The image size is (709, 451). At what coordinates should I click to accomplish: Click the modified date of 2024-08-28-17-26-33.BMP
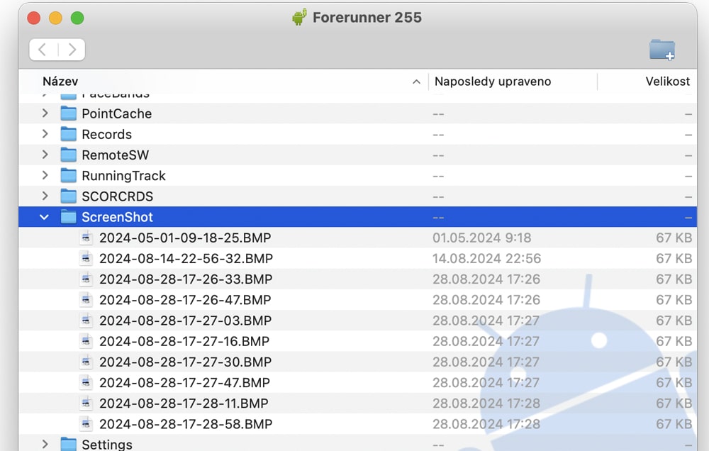pyautogui.click(x=486, y=279)
